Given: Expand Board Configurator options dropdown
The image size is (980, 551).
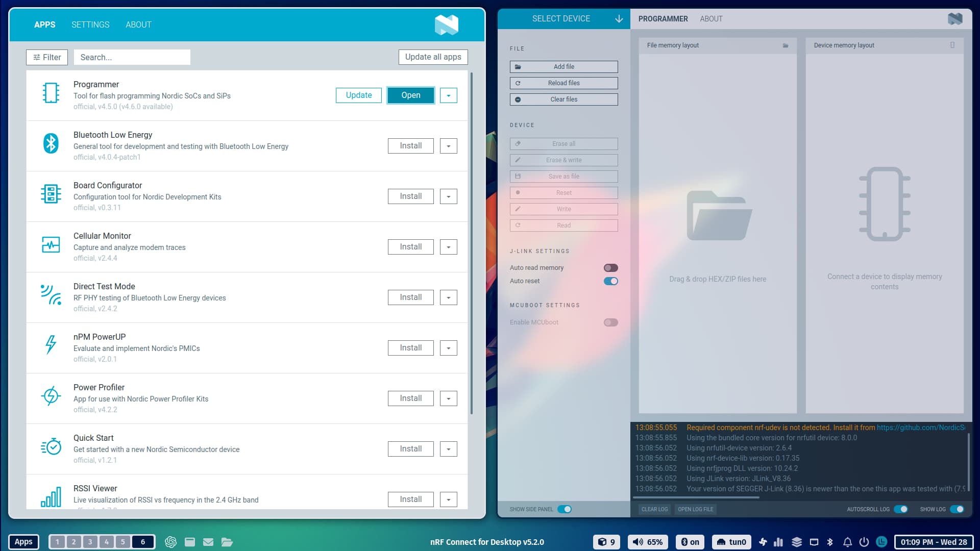Looking at the screenshot, I should [449, 196].
